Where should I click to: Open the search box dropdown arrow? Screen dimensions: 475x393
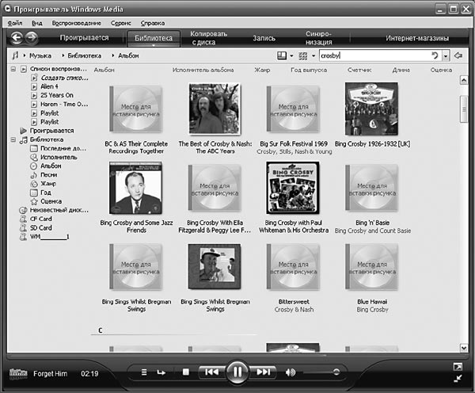click(x=446, y=55)
